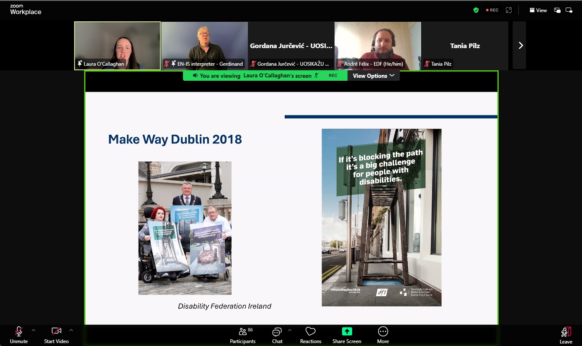The image size is (582, 346).
Task: Click the green encryption shield icon
Action: click(476, 10)
